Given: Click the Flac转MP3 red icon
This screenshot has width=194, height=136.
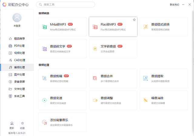Looking at the screenshot, I should (x=95, y=27).
